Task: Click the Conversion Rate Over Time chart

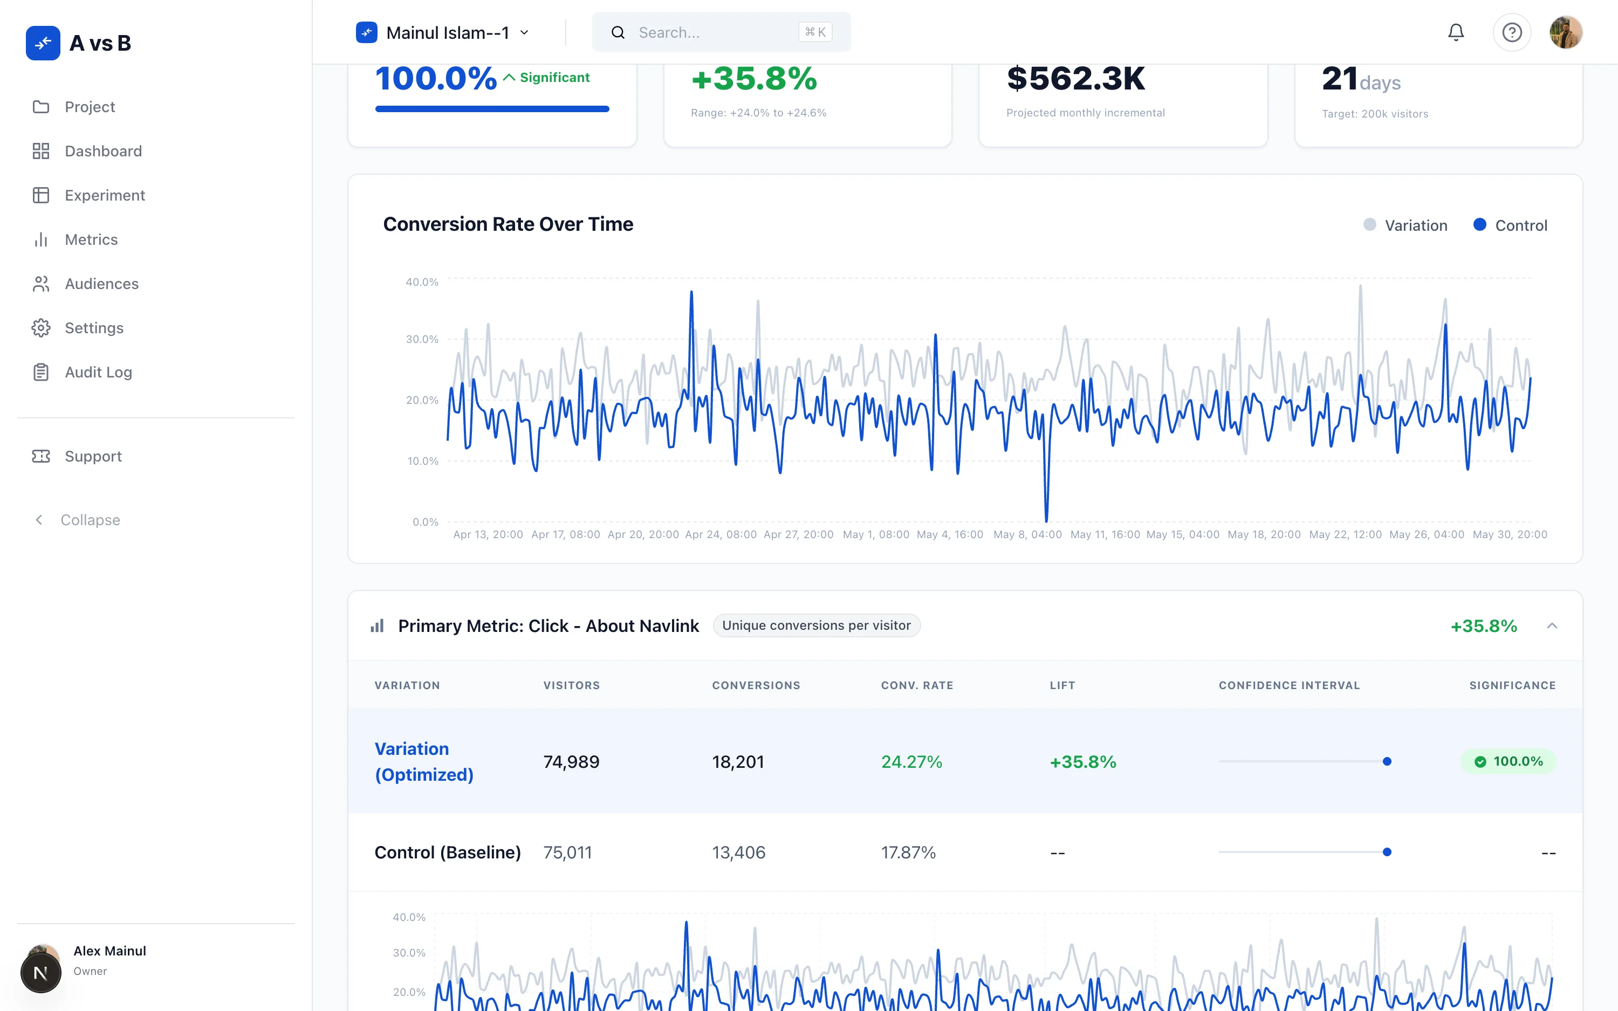Action: click(x=988, y=400)
